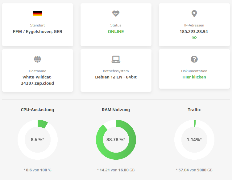
Task: Click the laptop operating system icon
Action: [116, 59]
